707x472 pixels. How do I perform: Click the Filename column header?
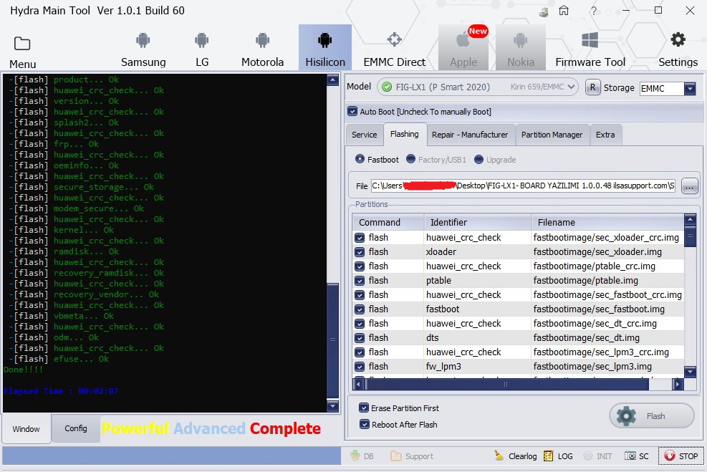pyautogui.click(x=608, y=222)
